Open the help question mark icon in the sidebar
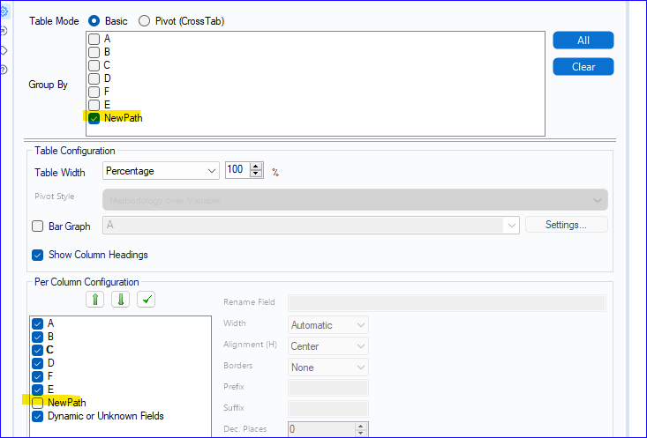Viewport: 647px width, 438px height. point(4,70)
